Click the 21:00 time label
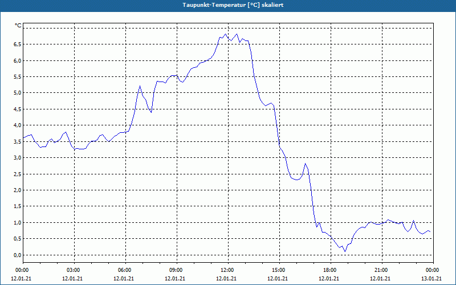Image resolution: width=456 pixels, height=285 pixels. point(382,270)
